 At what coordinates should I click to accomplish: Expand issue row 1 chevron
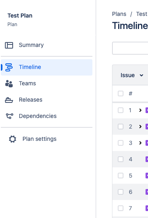140,110
